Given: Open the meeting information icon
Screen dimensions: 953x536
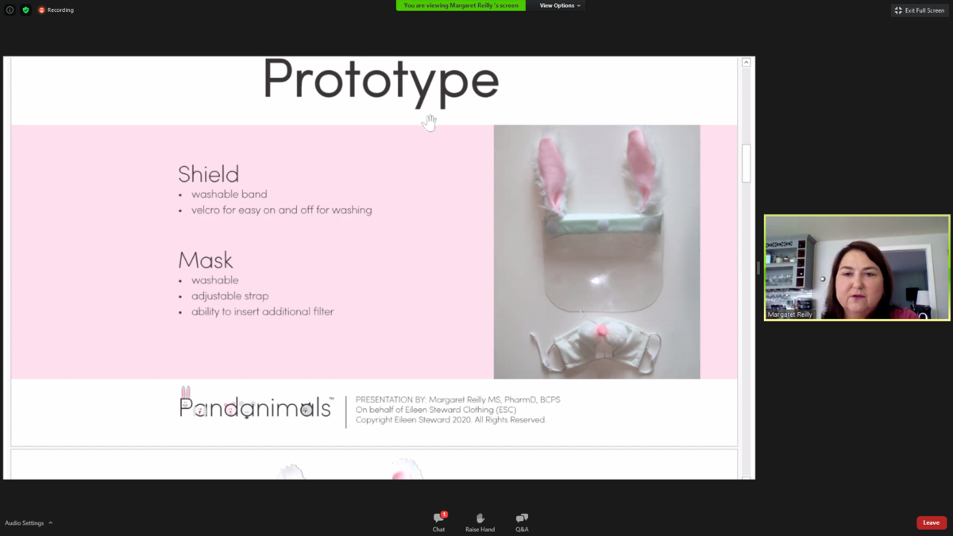Looking at the screenshot, I should tap(10, 10).
